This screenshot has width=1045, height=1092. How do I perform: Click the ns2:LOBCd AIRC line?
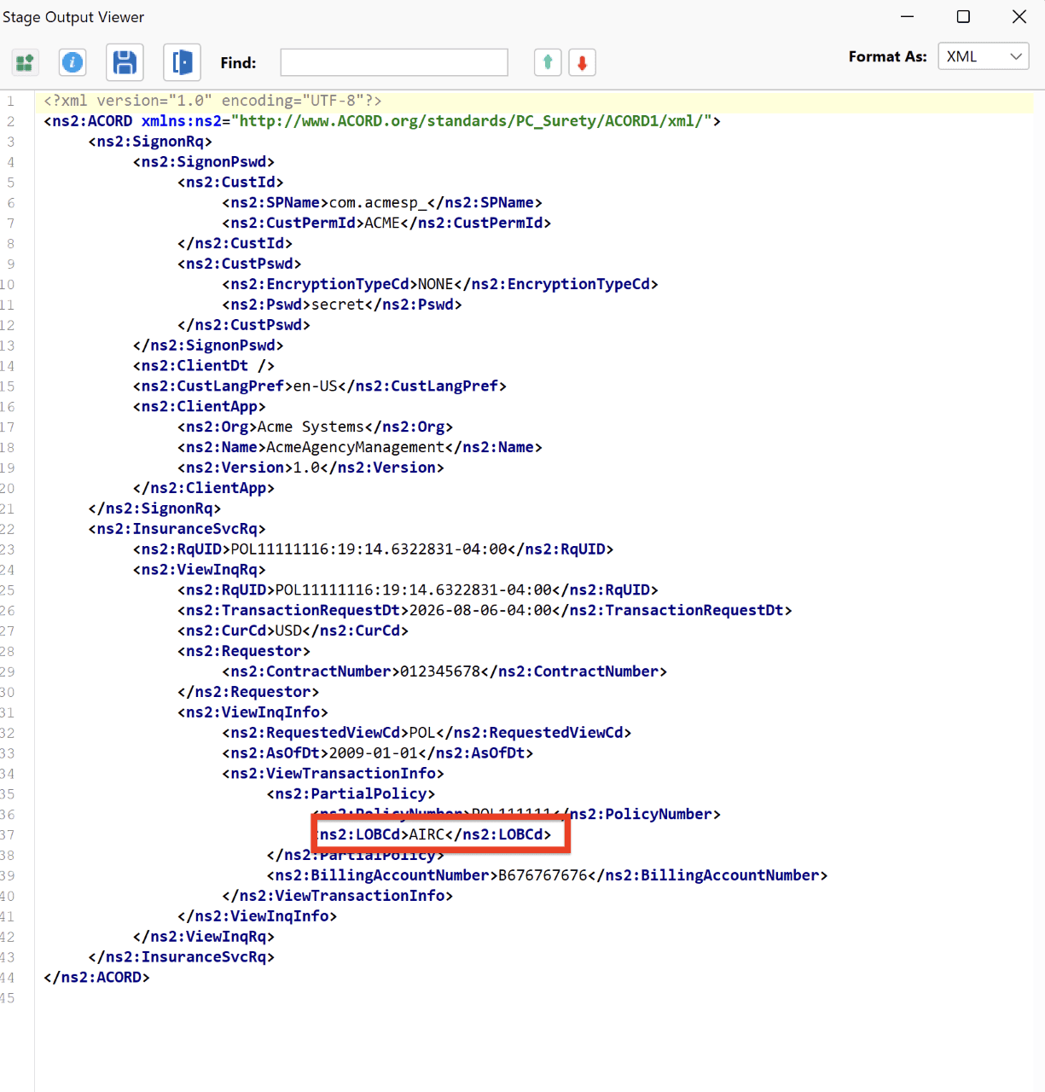pos(435,834)
